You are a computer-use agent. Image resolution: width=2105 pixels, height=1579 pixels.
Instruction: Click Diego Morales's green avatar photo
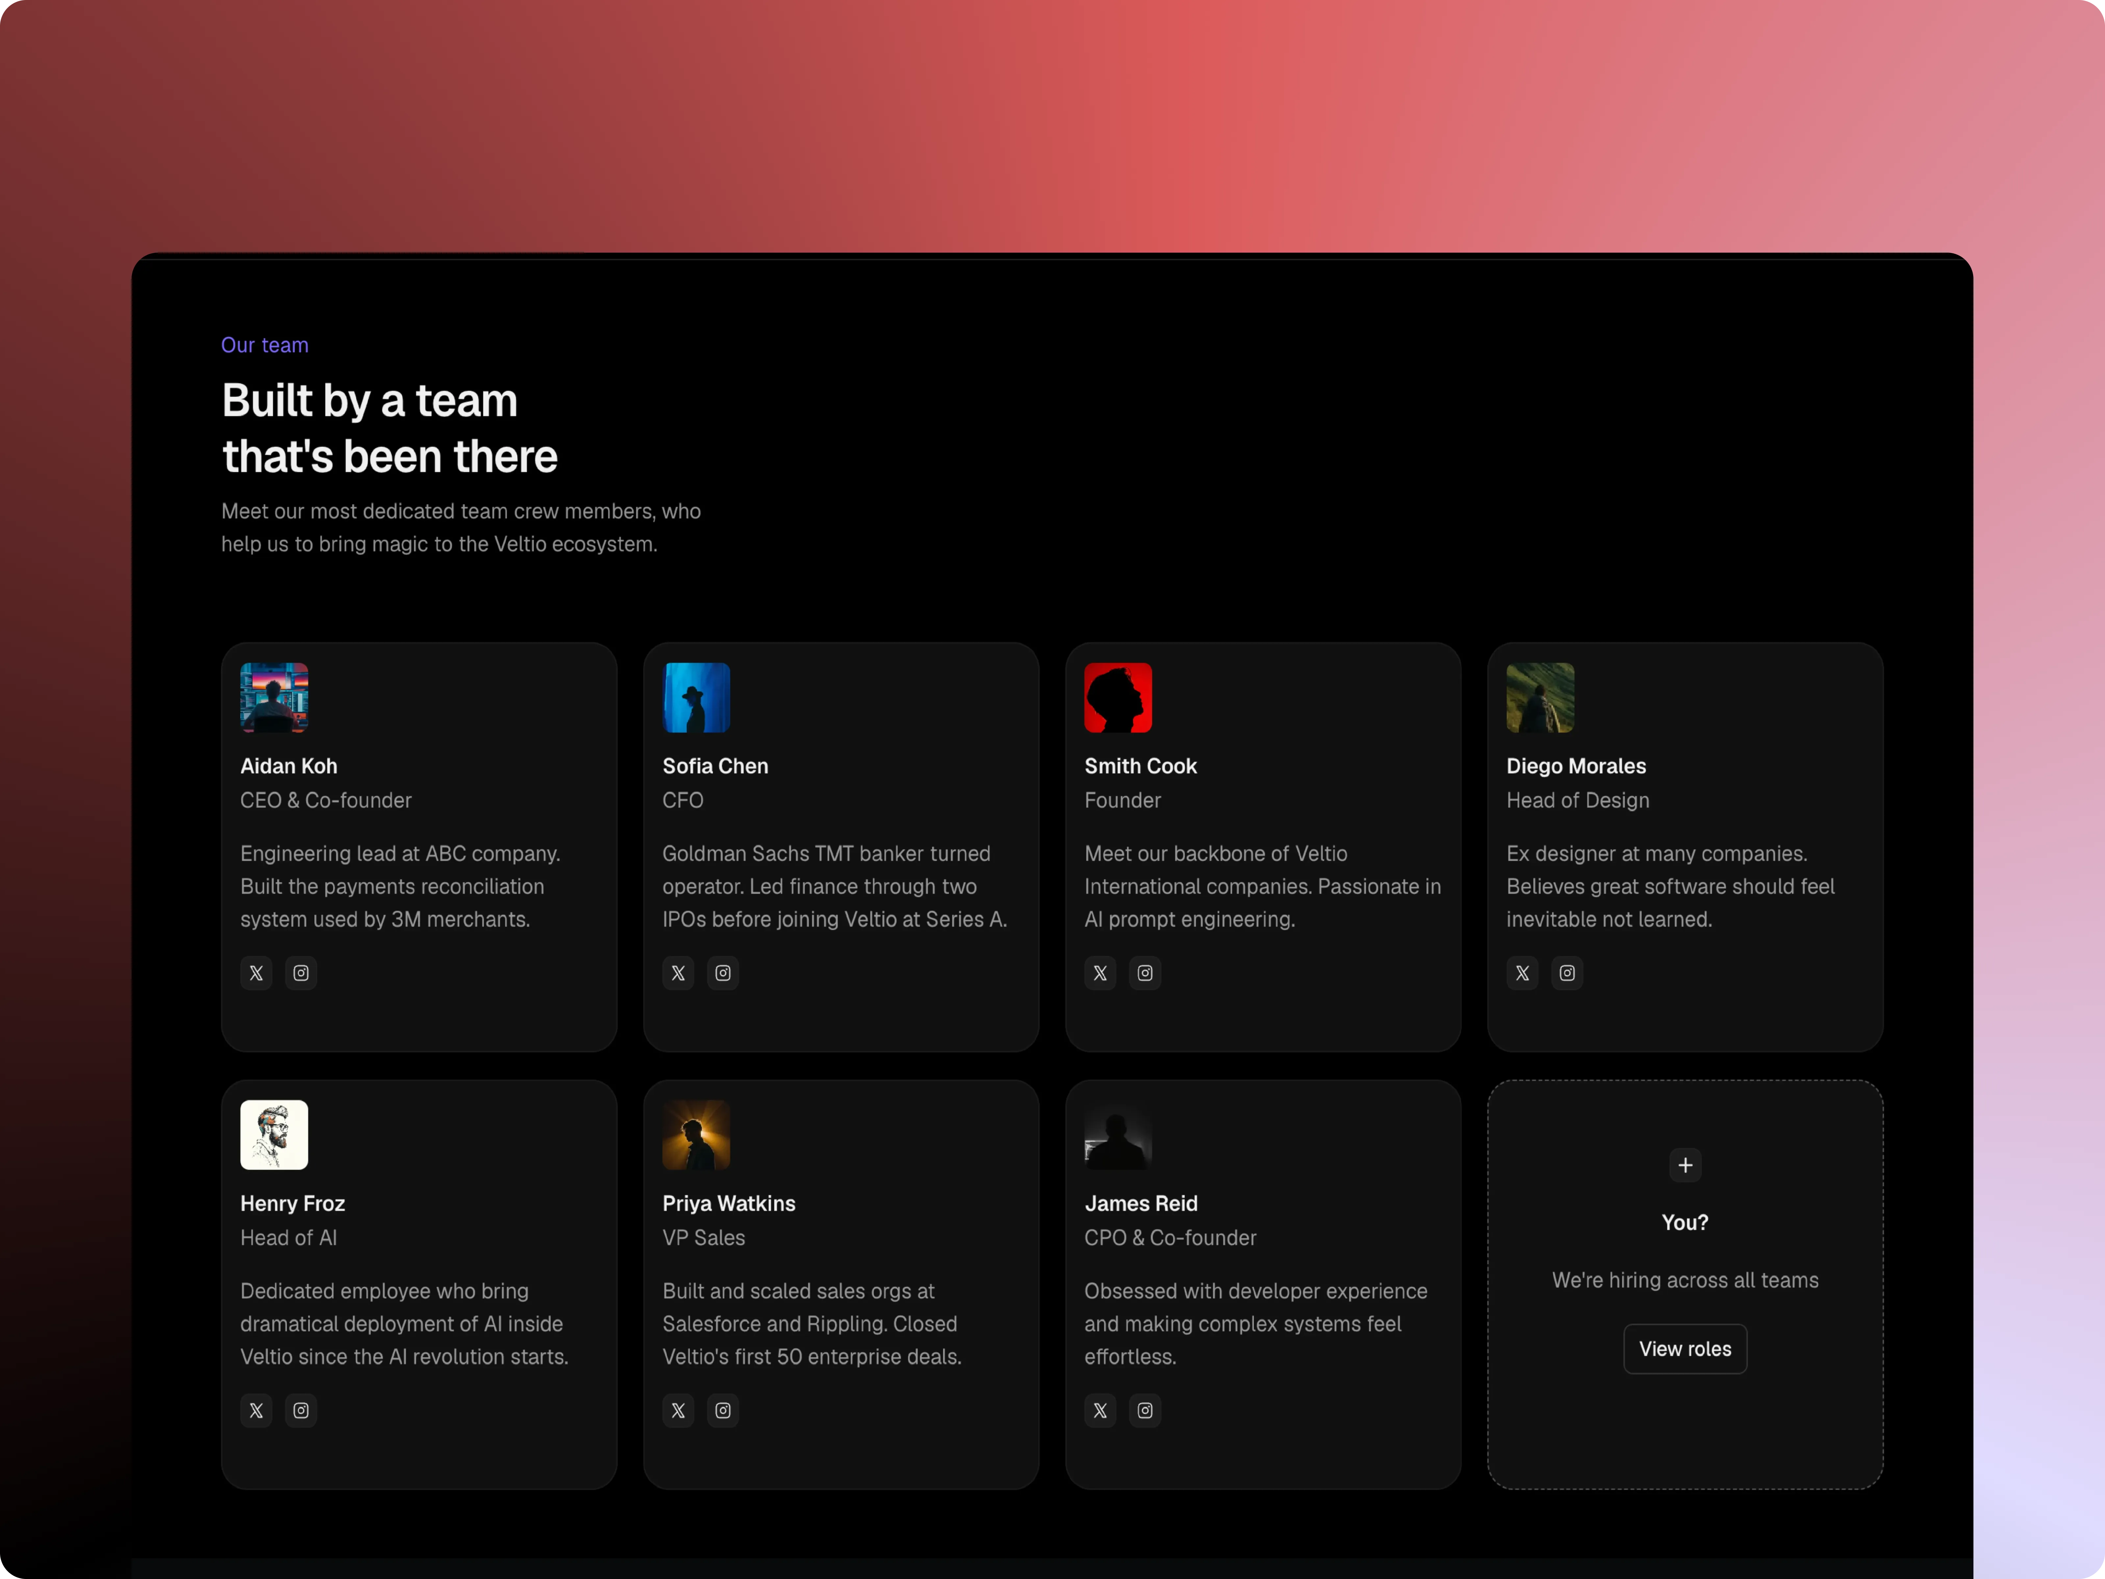[x=1541, y=698]
